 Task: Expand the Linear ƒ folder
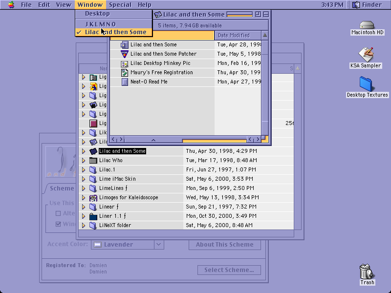click(84, 207)
